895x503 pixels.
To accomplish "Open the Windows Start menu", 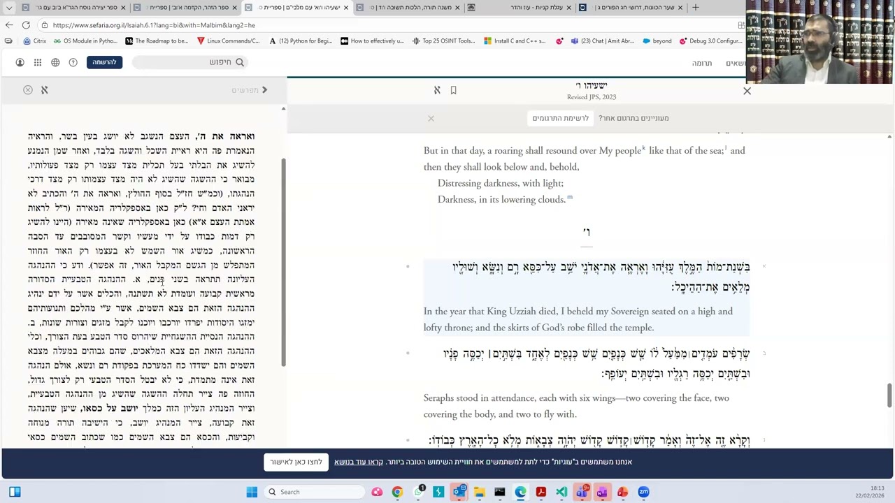I will [x=252, y=492].
